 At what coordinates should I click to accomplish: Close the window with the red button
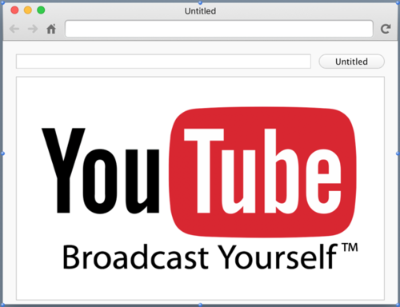coord(14,10)
